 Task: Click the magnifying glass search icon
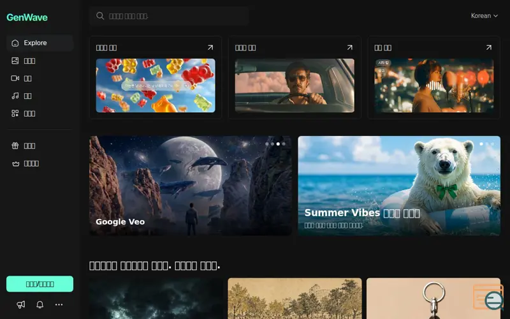tap(100, 16)
